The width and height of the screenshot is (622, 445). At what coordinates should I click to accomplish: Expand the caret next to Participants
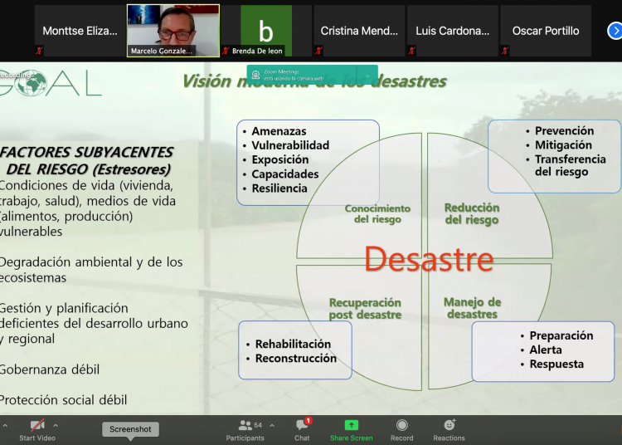coord(272,425)
